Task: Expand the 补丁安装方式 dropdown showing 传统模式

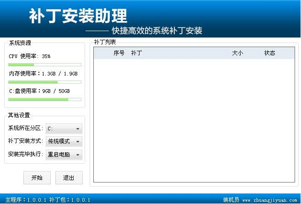Action: 64,141
